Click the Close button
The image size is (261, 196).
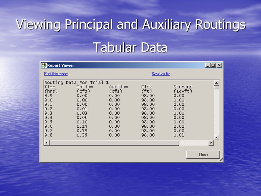point(203,155)
